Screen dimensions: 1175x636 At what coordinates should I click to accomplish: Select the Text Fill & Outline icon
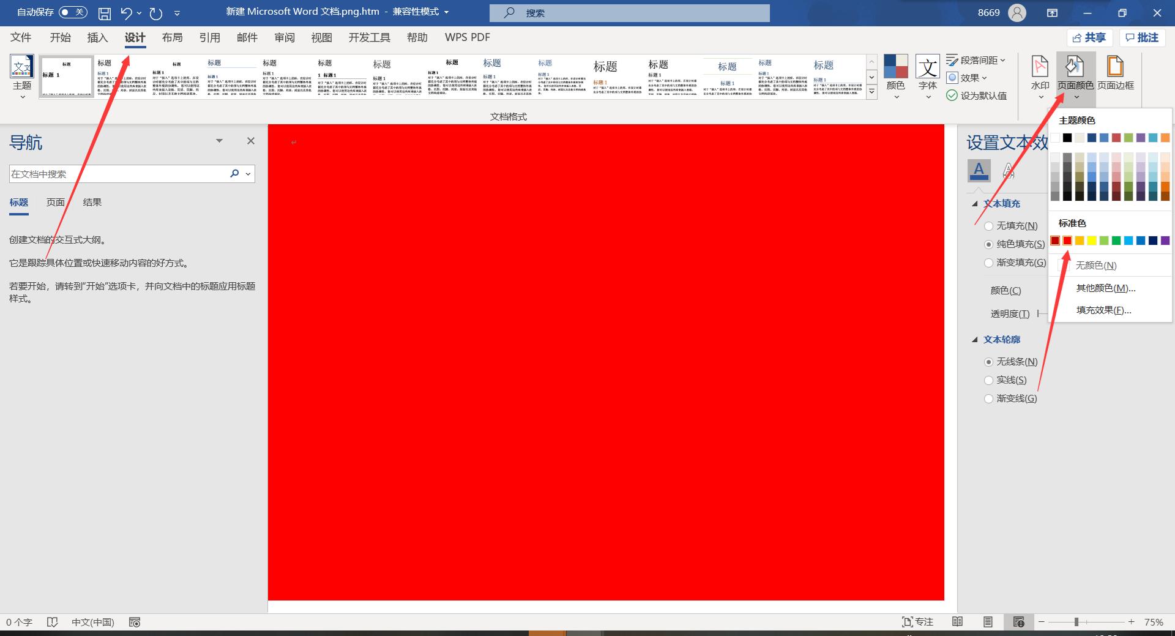(x=979, y=170)
